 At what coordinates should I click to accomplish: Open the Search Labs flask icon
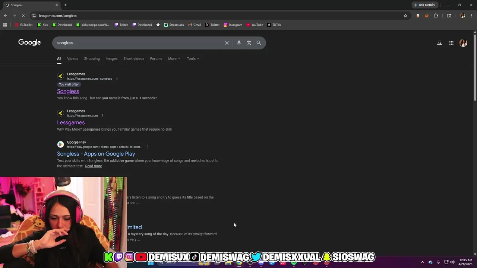439,43
